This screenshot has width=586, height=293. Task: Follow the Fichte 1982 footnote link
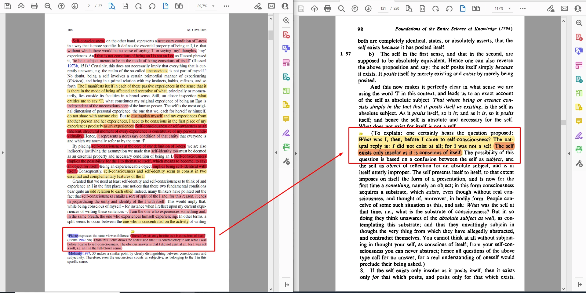point(82,240)
